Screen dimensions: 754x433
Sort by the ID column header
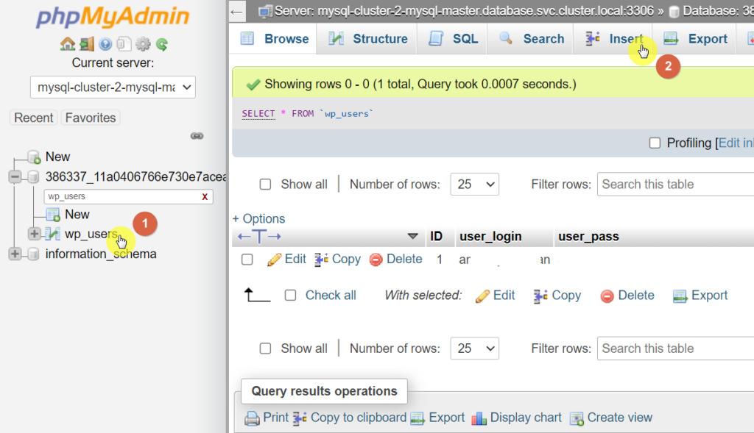pos(436,237)
